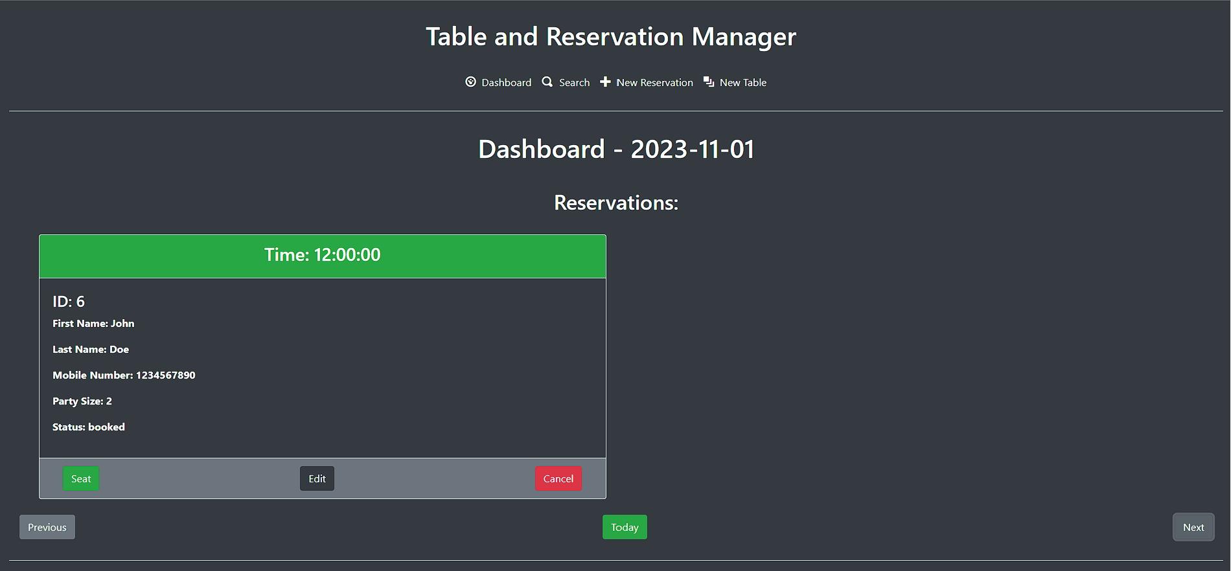1231x571 pixels.
Task: Click the Party Size: 2 text
Action: point(82,401)
